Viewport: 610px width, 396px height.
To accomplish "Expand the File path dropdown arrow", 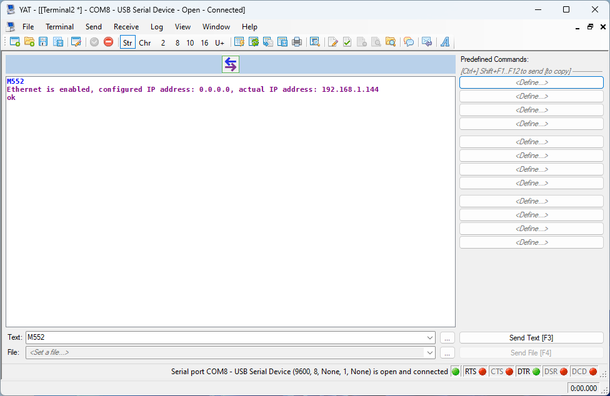I will pos(430,353).
